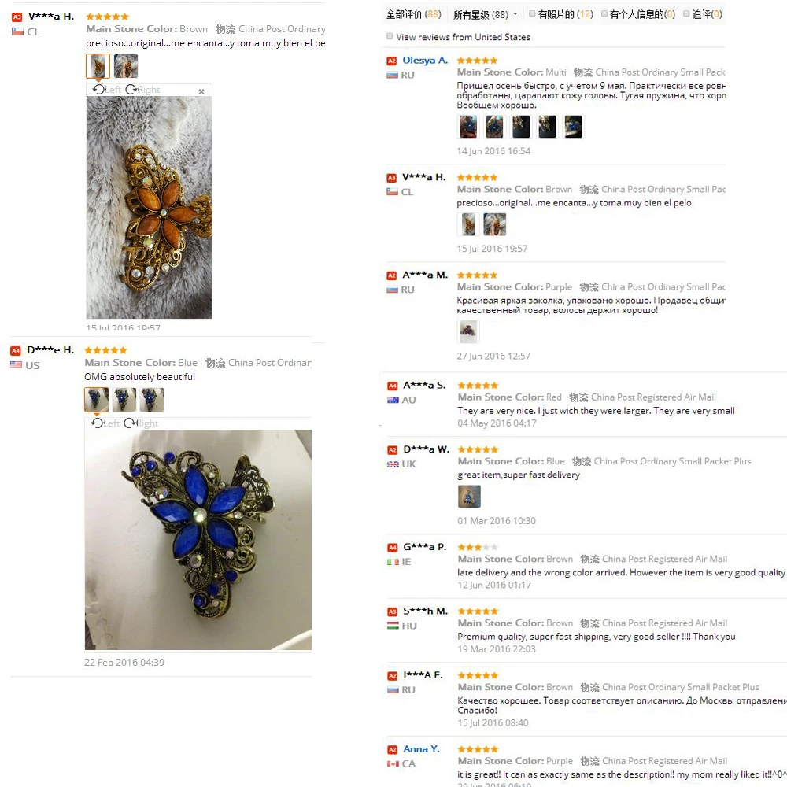787x787 pixels.
Task: Enable the 有照片的 (12) photo filter checkbox
Action: [532, 13]
